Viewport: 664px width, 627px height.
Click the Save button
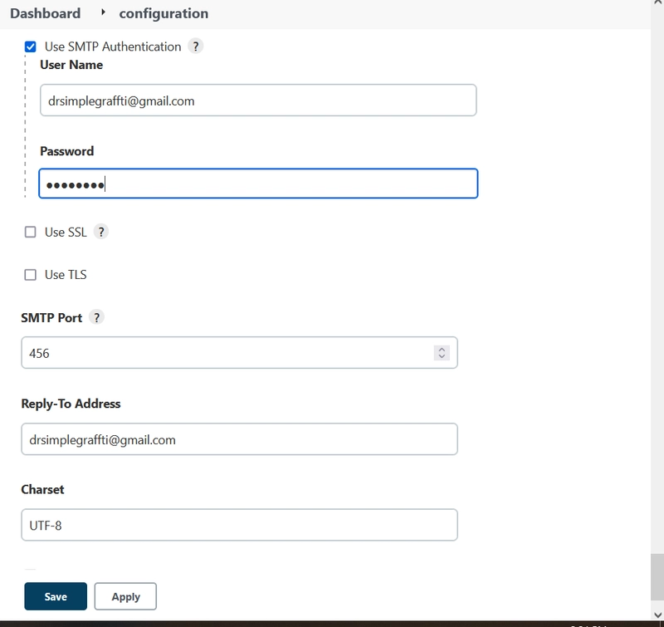tap(56, 596)
